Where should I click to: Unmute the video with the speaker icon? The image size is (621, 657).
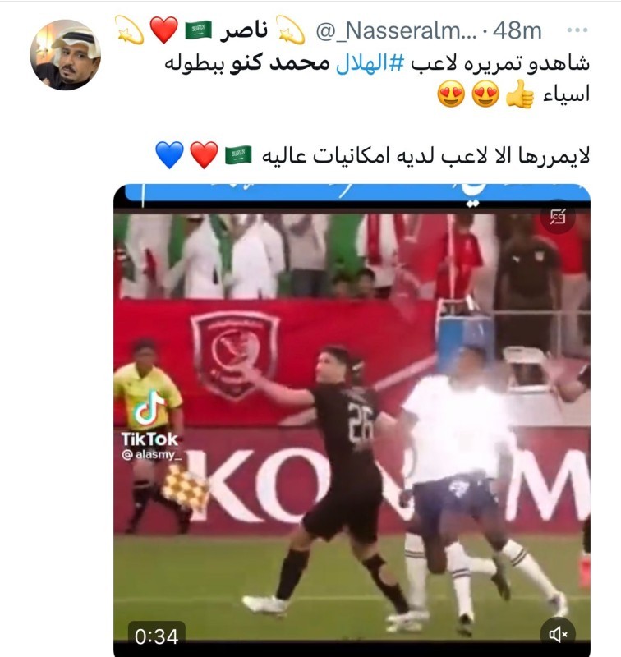pos(558,634)
